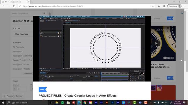Open Adobe Photoshop from the taskbar
The height and width of the screenshot is (105, 188).
pyautogui.click(x=113, y=103)
